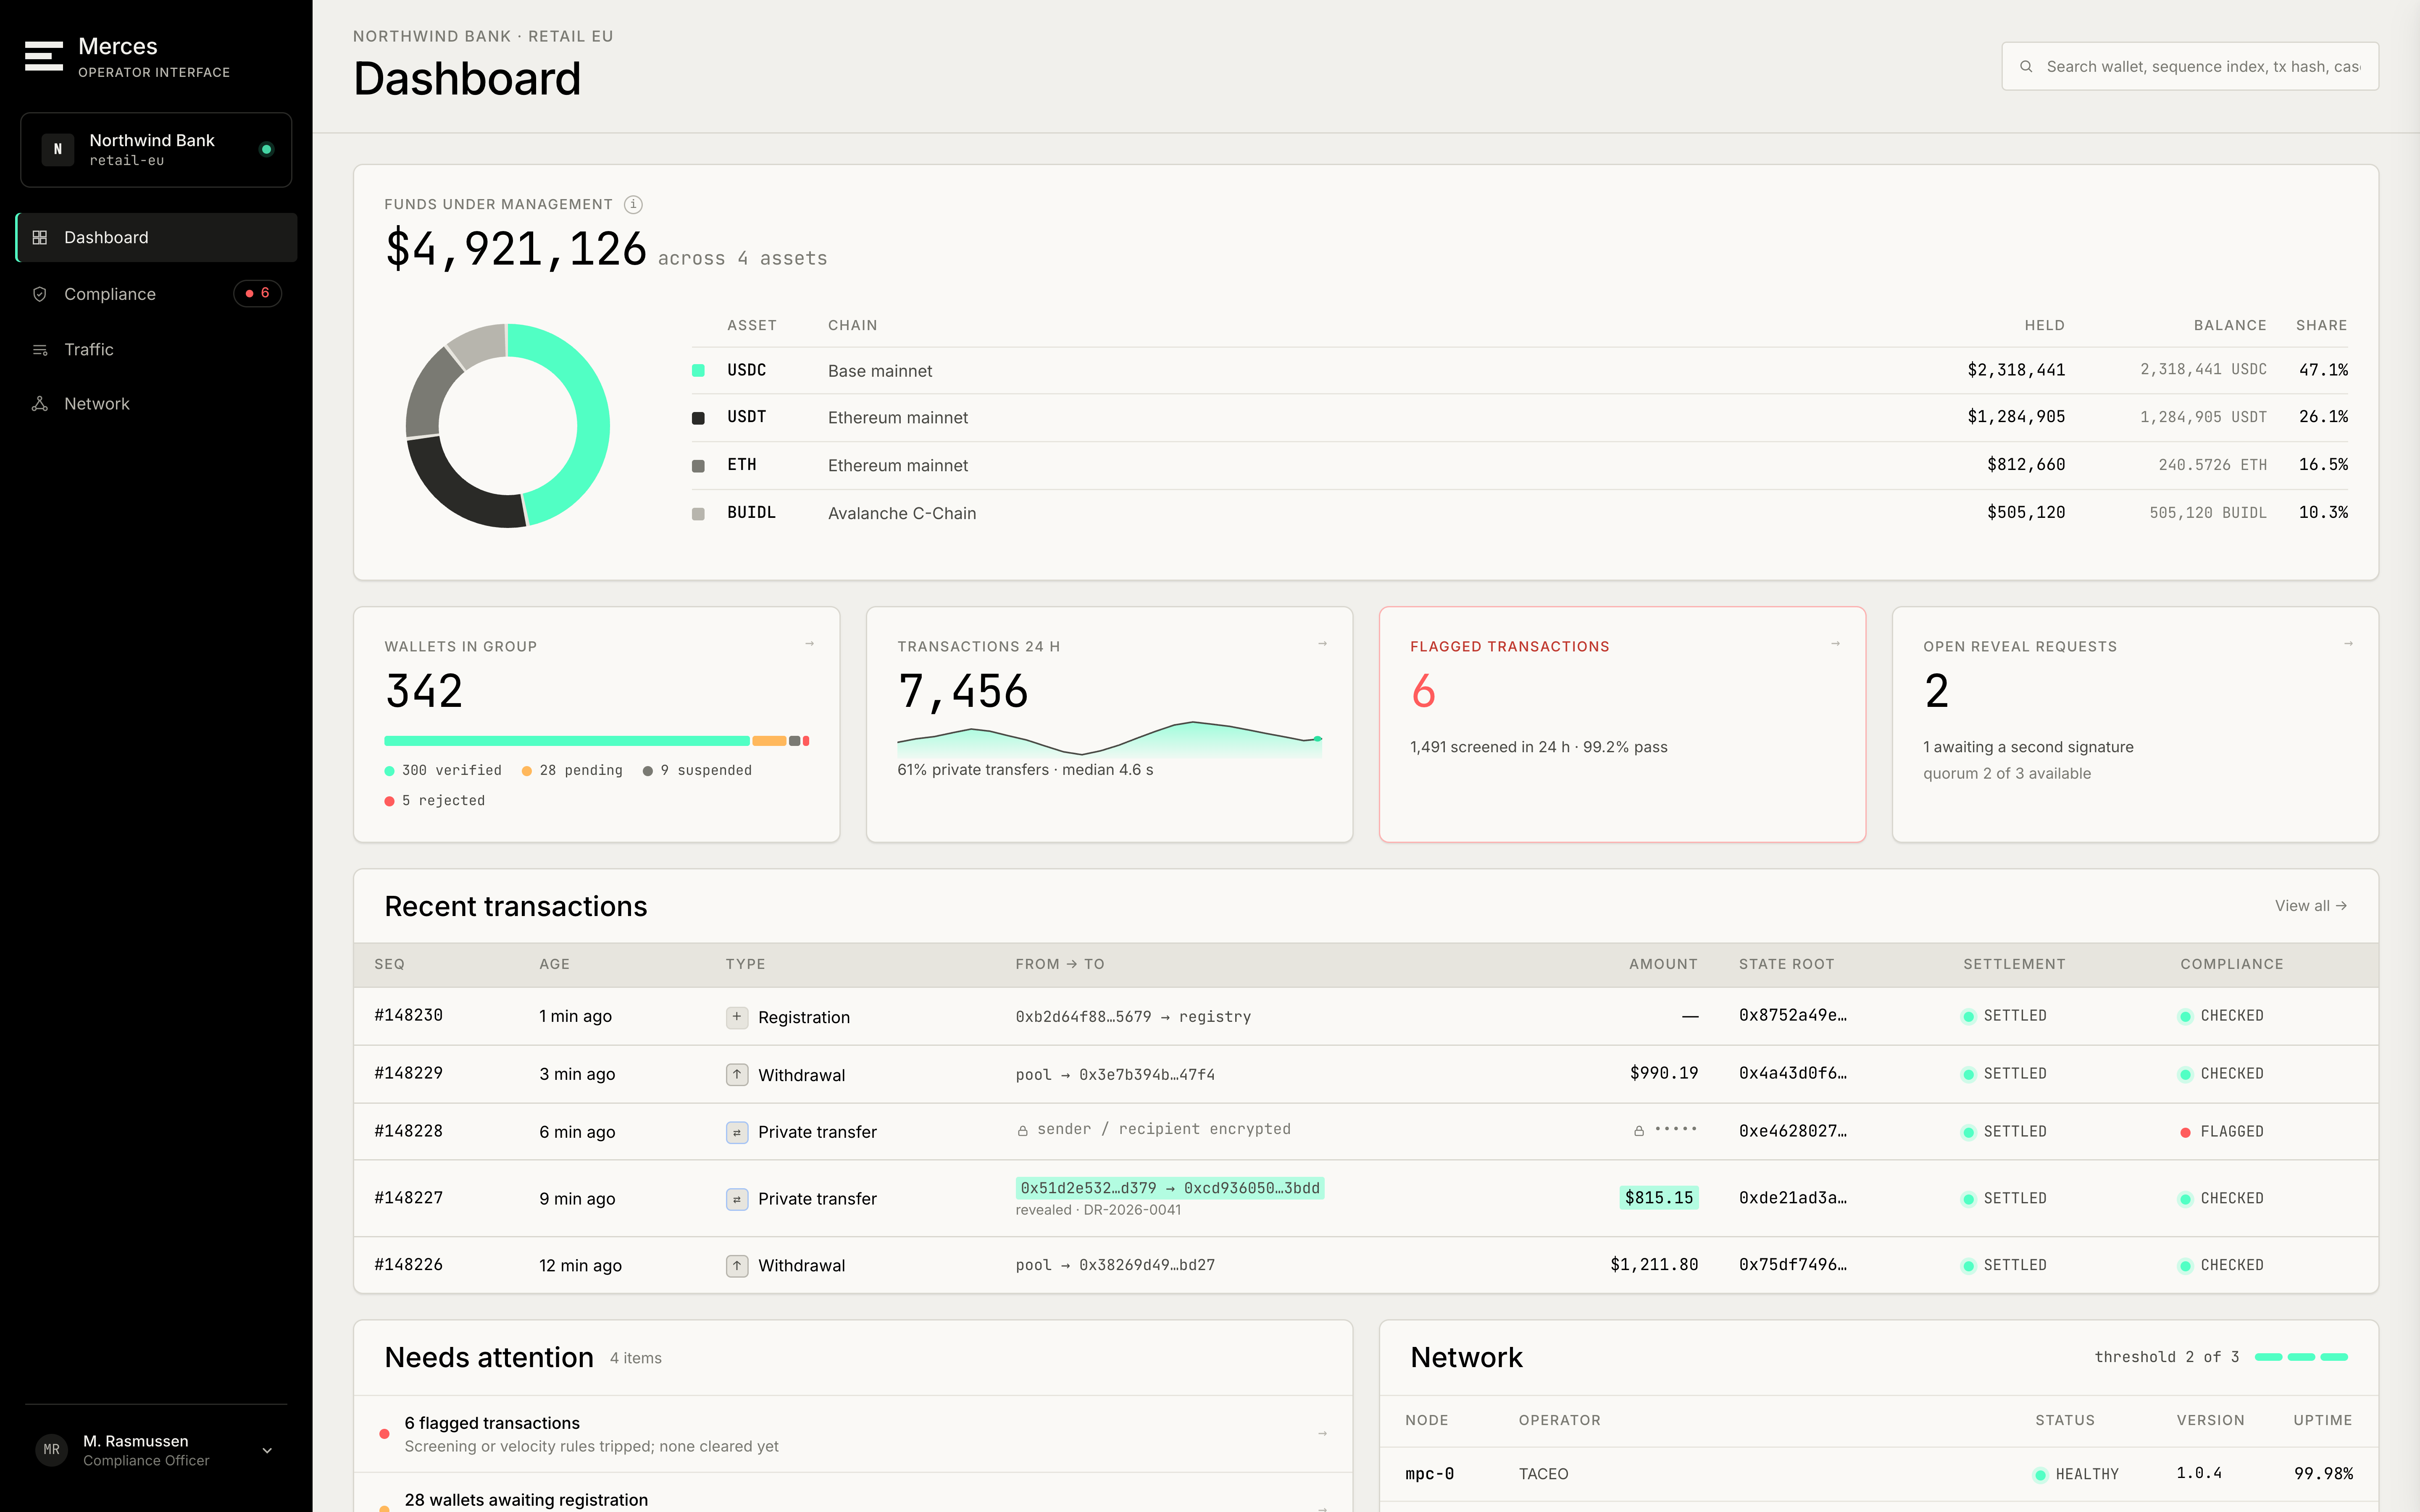Image resolution: width=2420 pixels, height=1512 pixels.
Task: Click the lock icon beside encrypted sender
Action: (1023, 1131)
